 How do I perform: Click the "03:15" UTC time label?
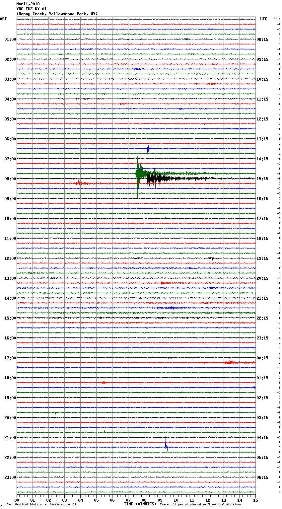click(x=262, y=418)
